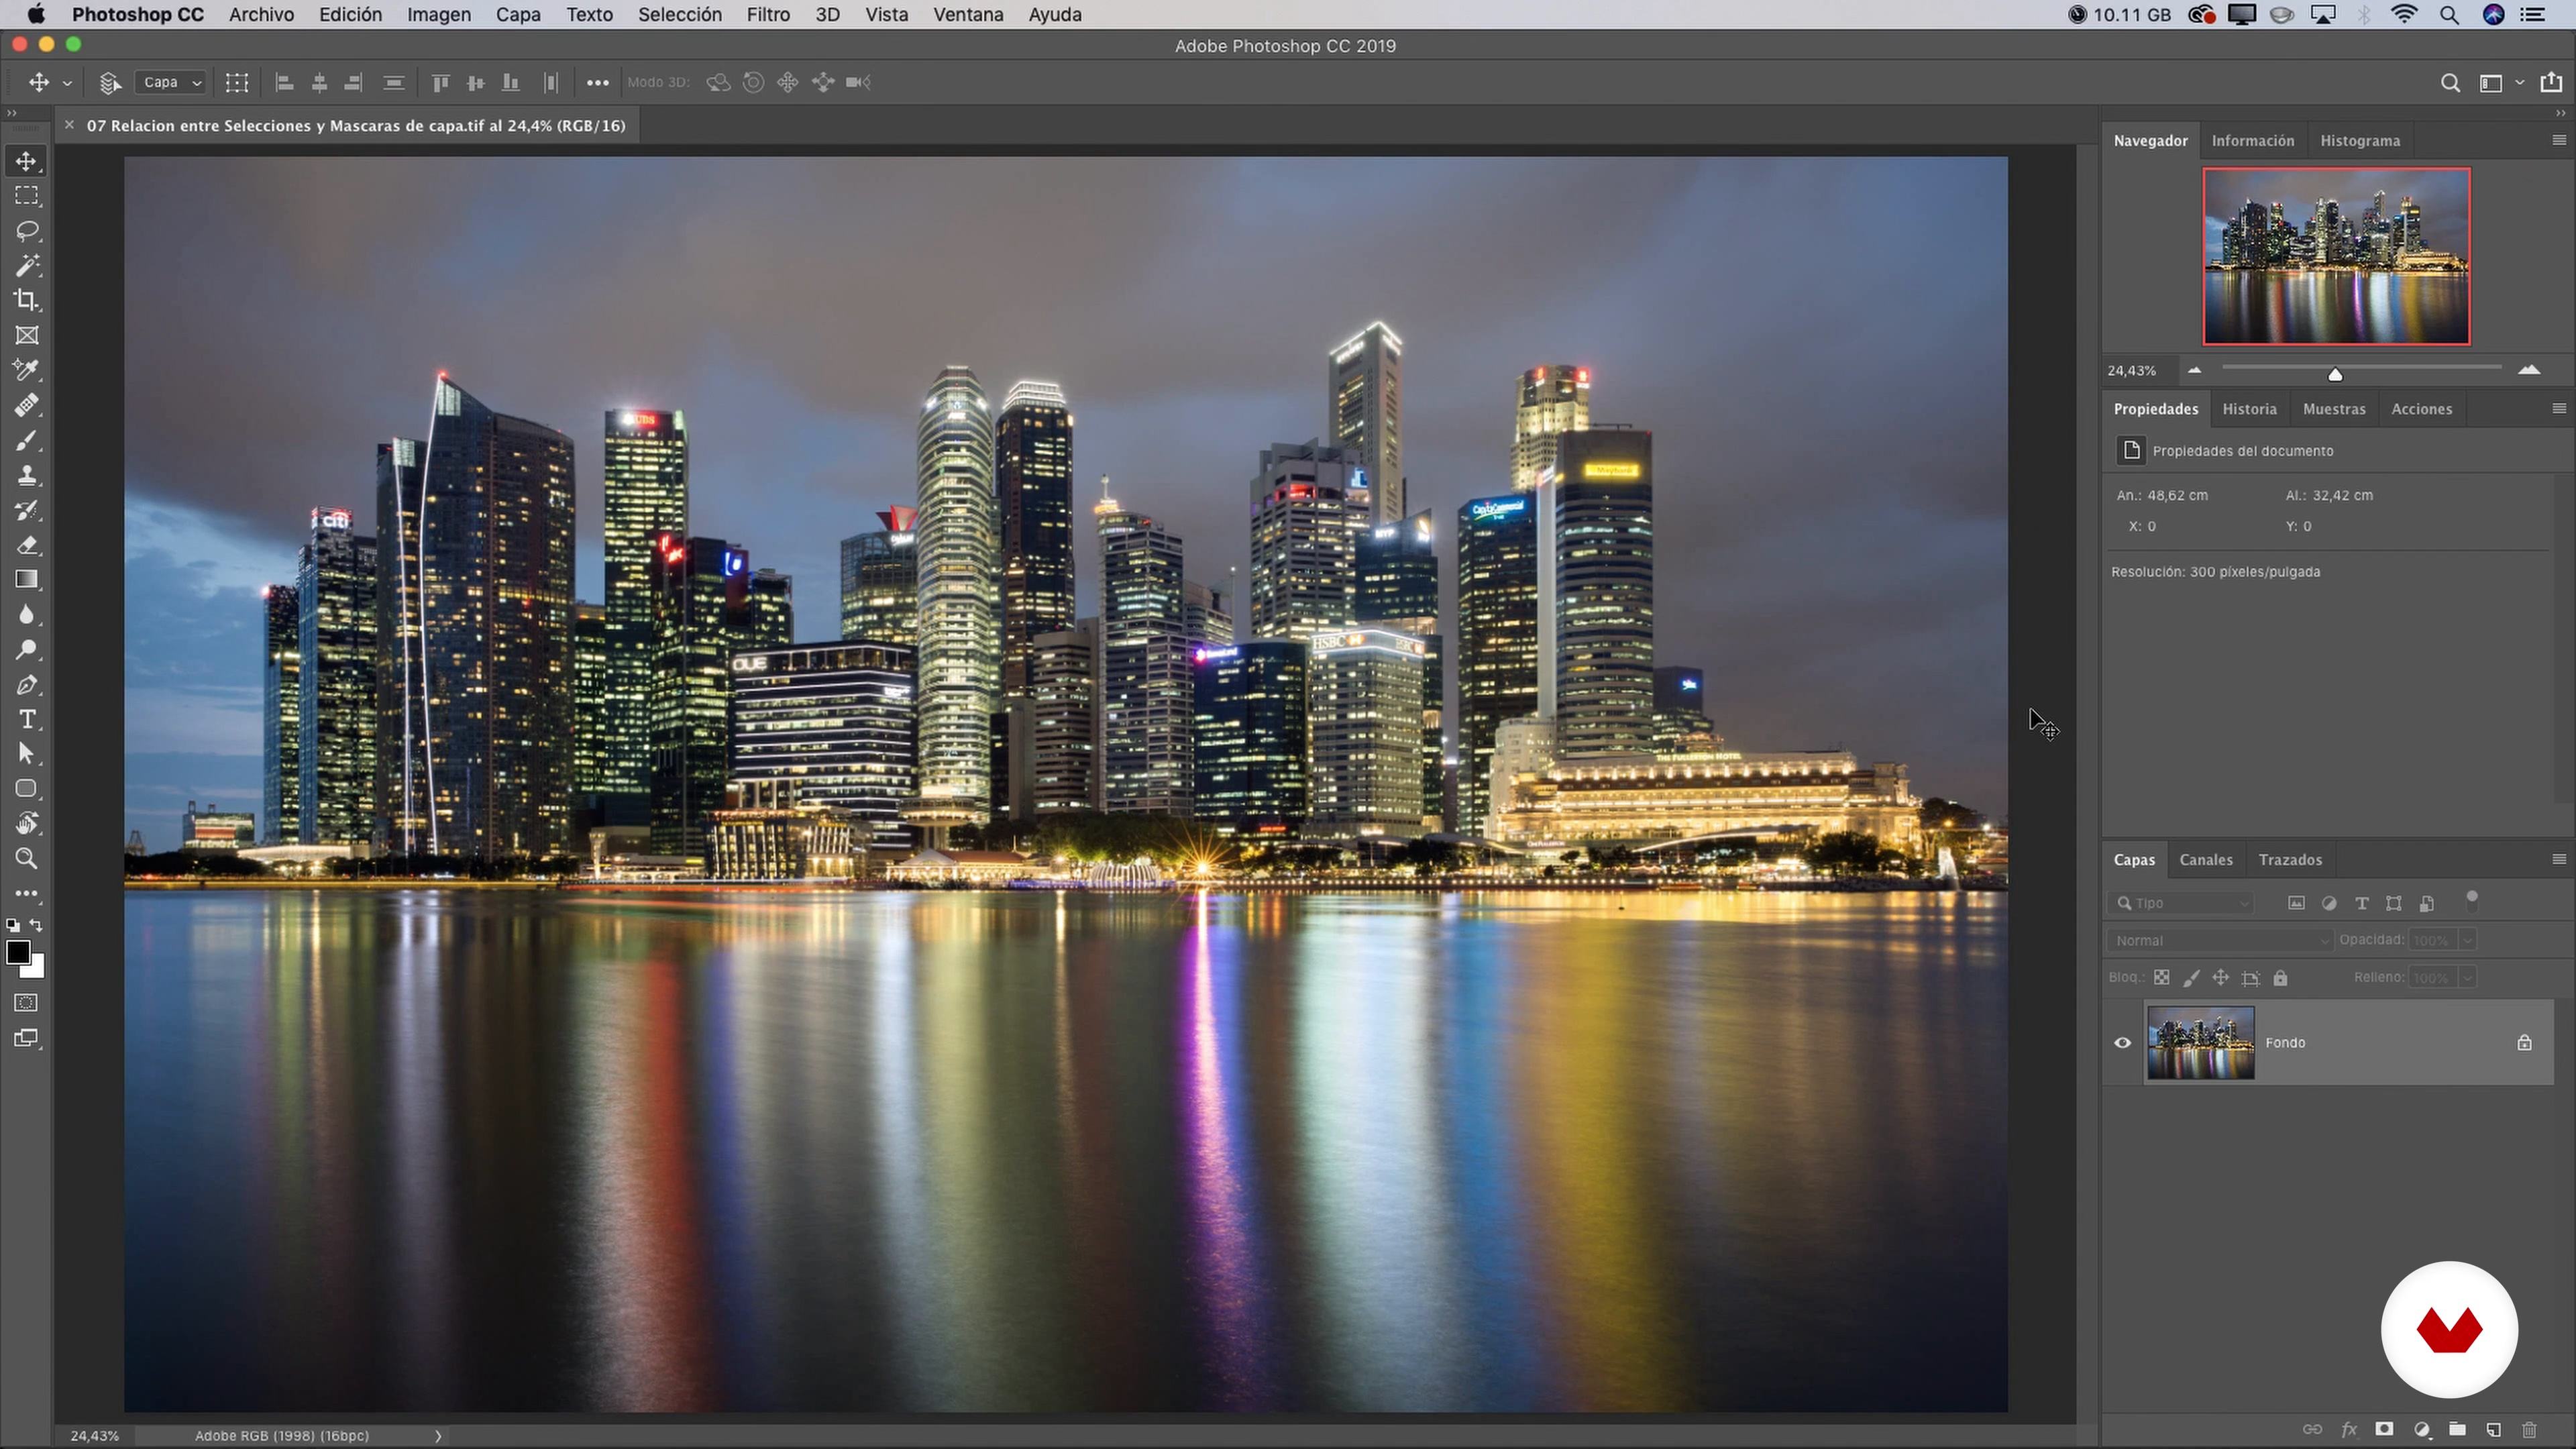Select the Magic Wand tool

(x=27, y=266)
